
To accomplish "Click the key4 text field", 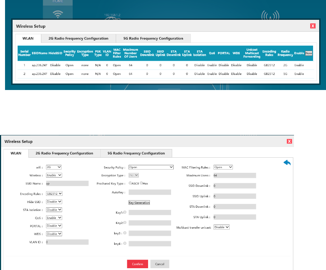I will point(150,244).
